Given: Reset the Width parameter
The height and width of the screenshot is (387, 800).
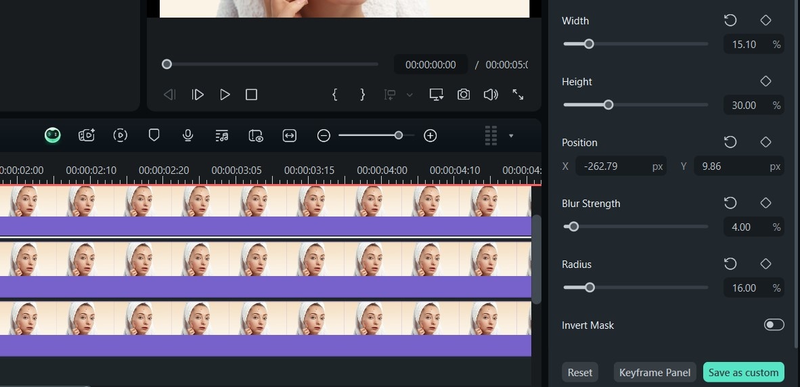Looking at the screenshot, I should [x=730, y=20].
